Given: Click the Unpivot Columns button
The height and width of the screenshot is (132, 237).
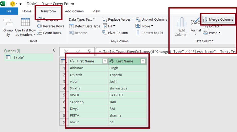Looking at the screenshot, I should coord(152,19).
